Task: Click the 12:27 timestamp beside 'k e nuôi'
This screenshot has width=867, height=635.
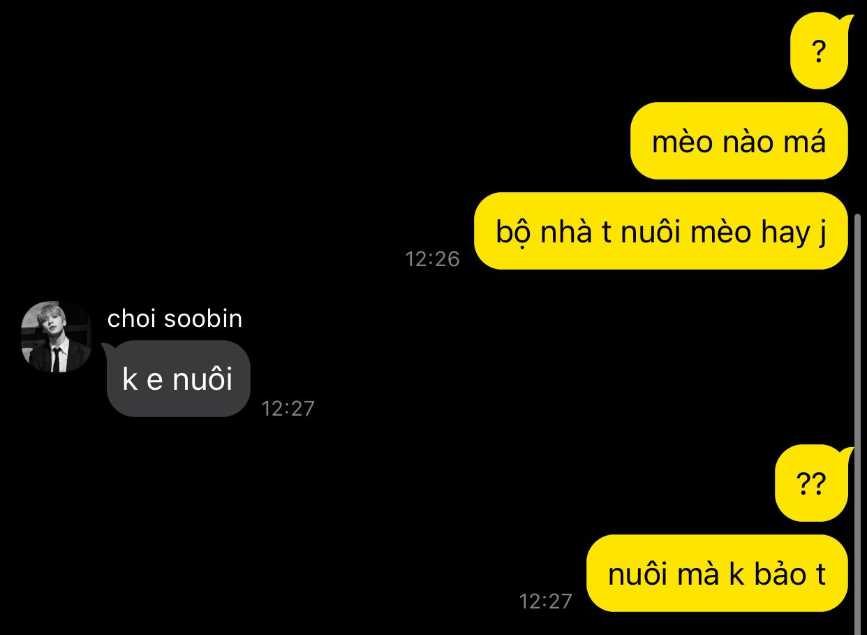Action: (288, 408)
